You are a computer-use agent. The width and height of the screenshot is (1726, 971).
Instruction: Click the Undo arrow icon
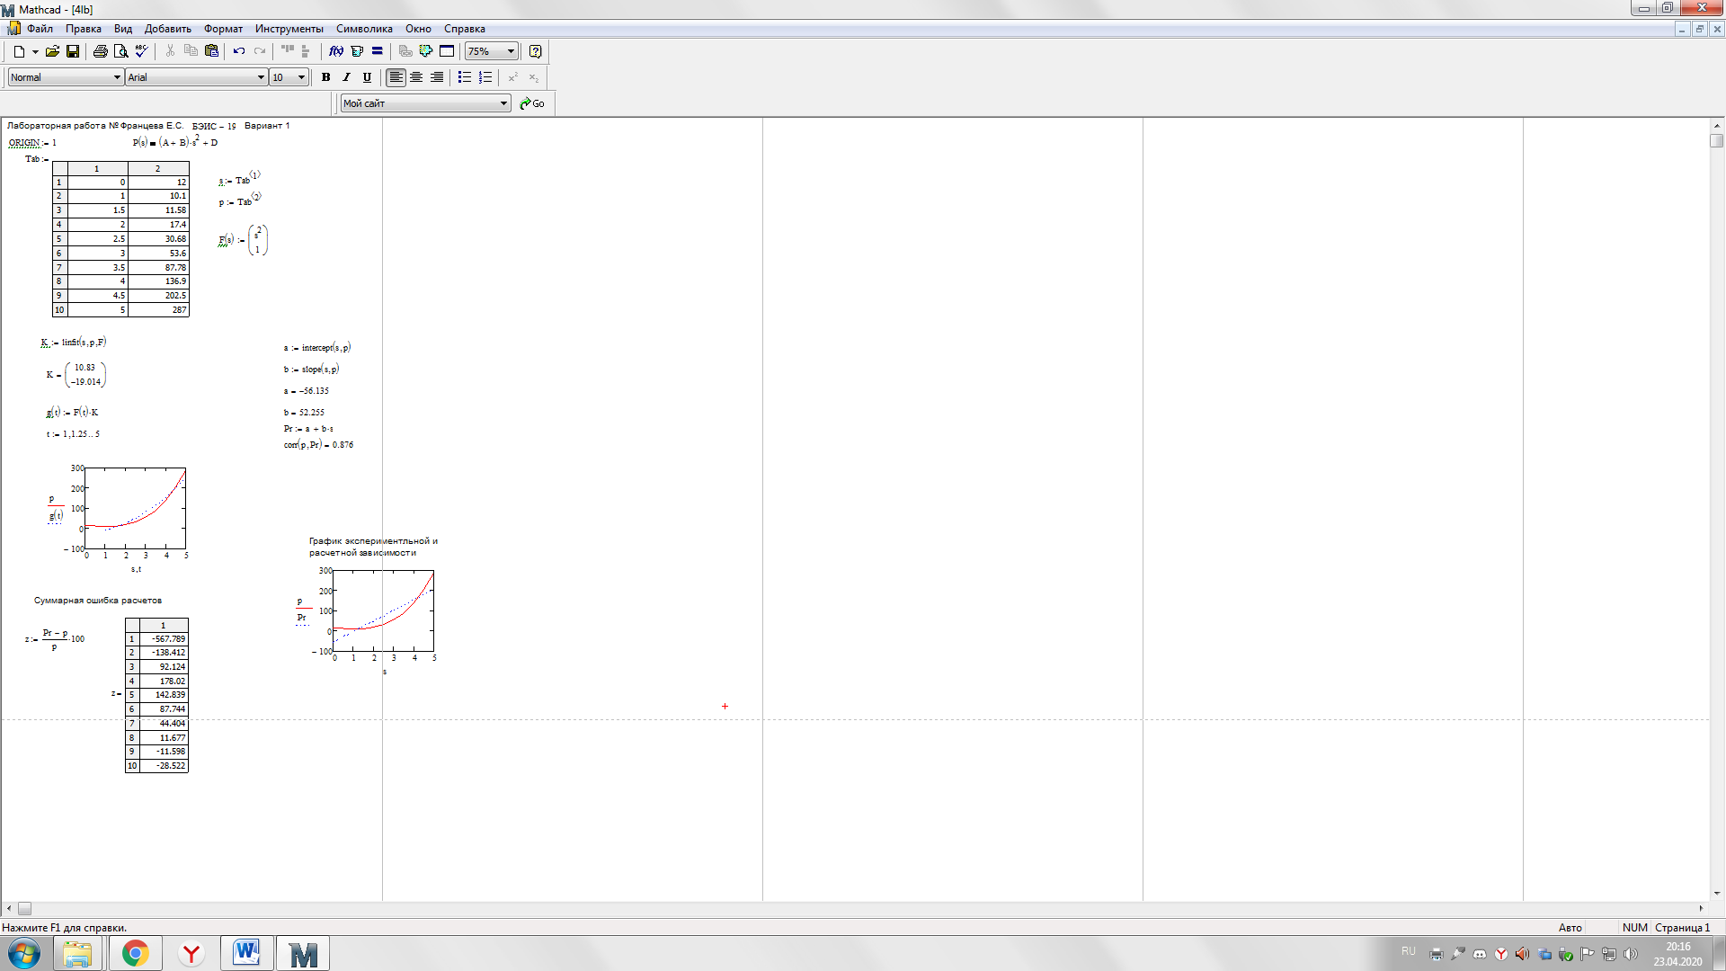(239, 51)
